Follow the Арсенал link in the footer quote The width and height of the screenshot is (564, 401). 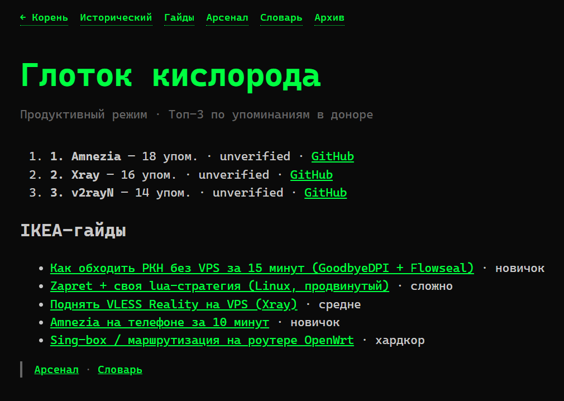point(56,370)
